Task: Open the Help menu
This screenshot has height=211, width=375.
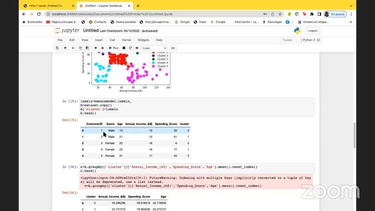Action: [x=159, y=40]
